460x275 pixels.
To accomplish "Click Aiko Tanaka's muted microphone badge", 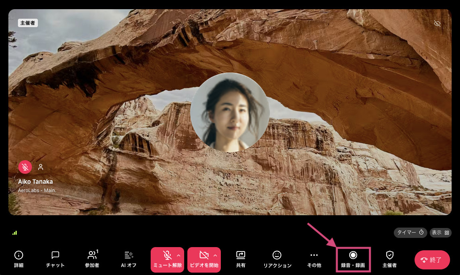I will (25, 167).
